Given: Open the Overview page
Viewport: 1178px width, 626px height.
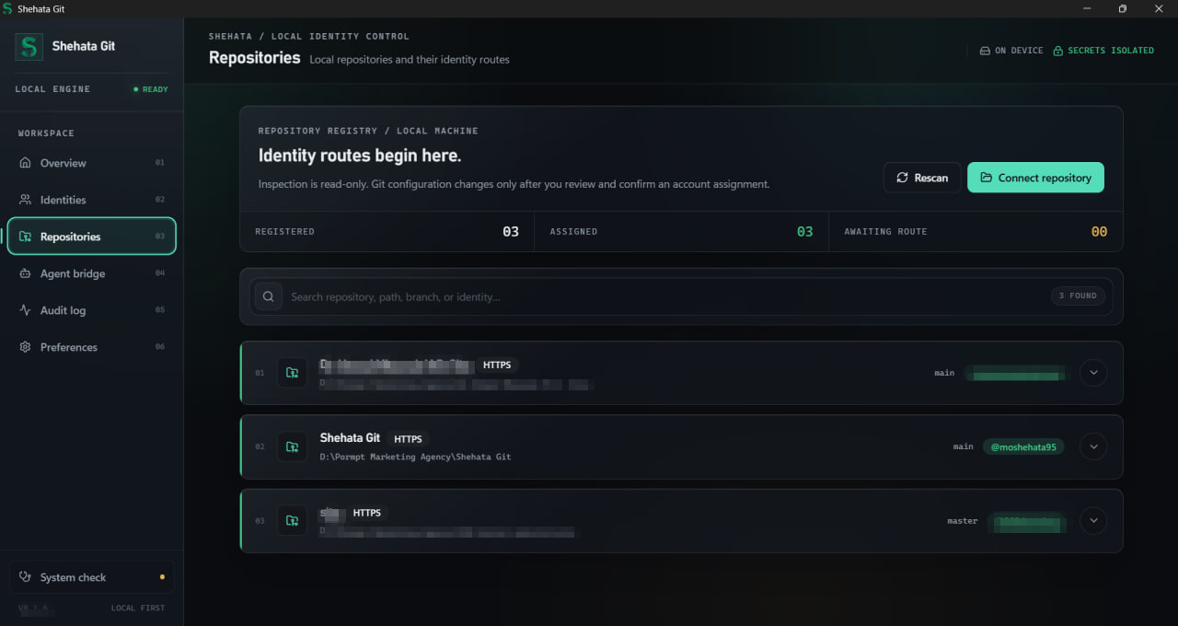Looking at the screenshot, I should (x=91, y=163).
